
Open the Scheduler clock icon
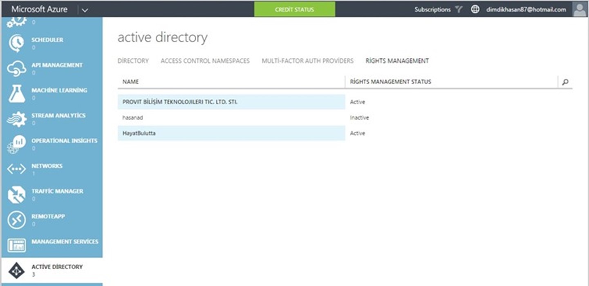point(17,43)
